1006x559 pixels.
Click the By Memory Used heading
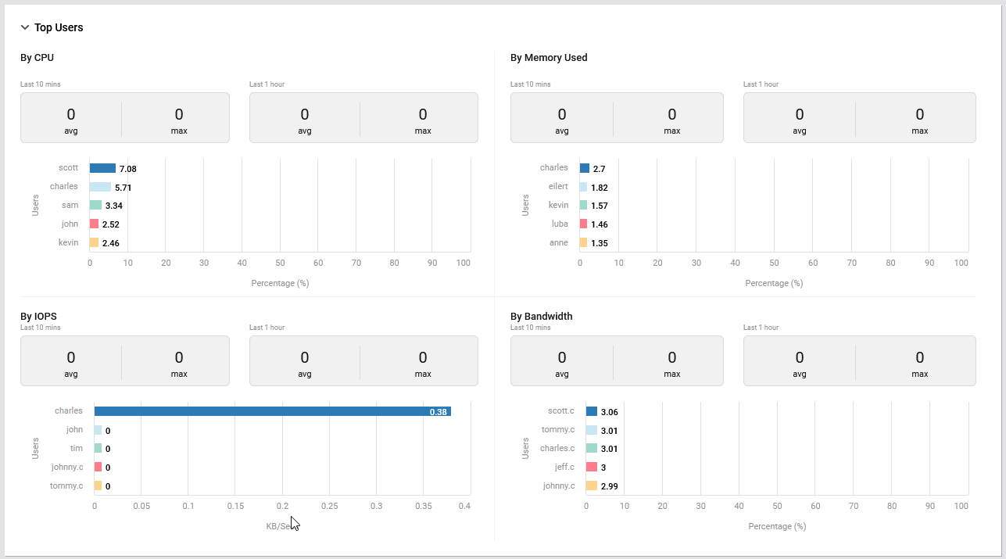(x=549, y=57)
